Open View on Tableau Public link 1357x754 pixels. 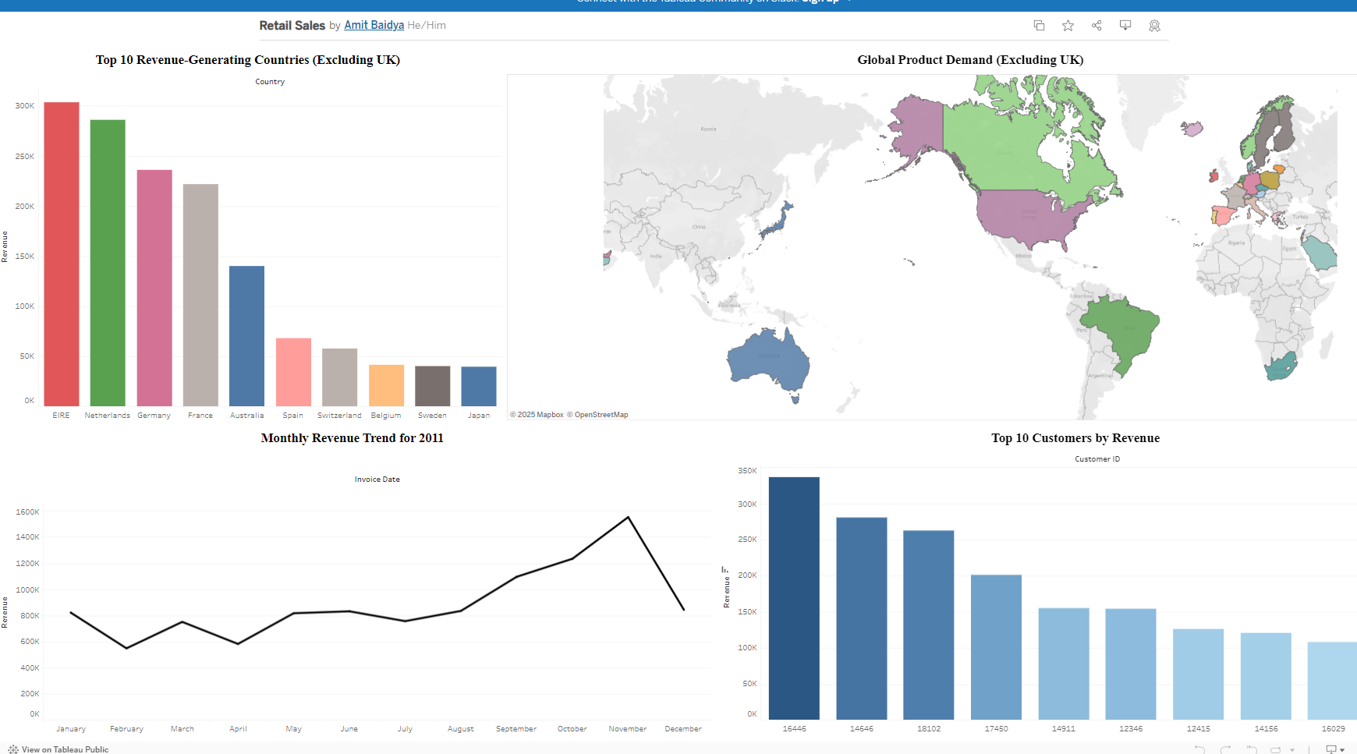65,749
